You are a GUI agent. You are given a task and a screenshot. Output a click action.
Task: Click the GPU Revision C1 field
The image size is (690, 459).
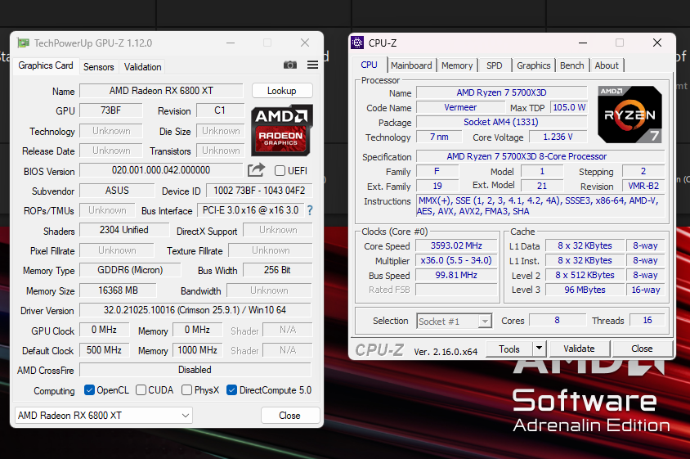click(x=220, y=110)
